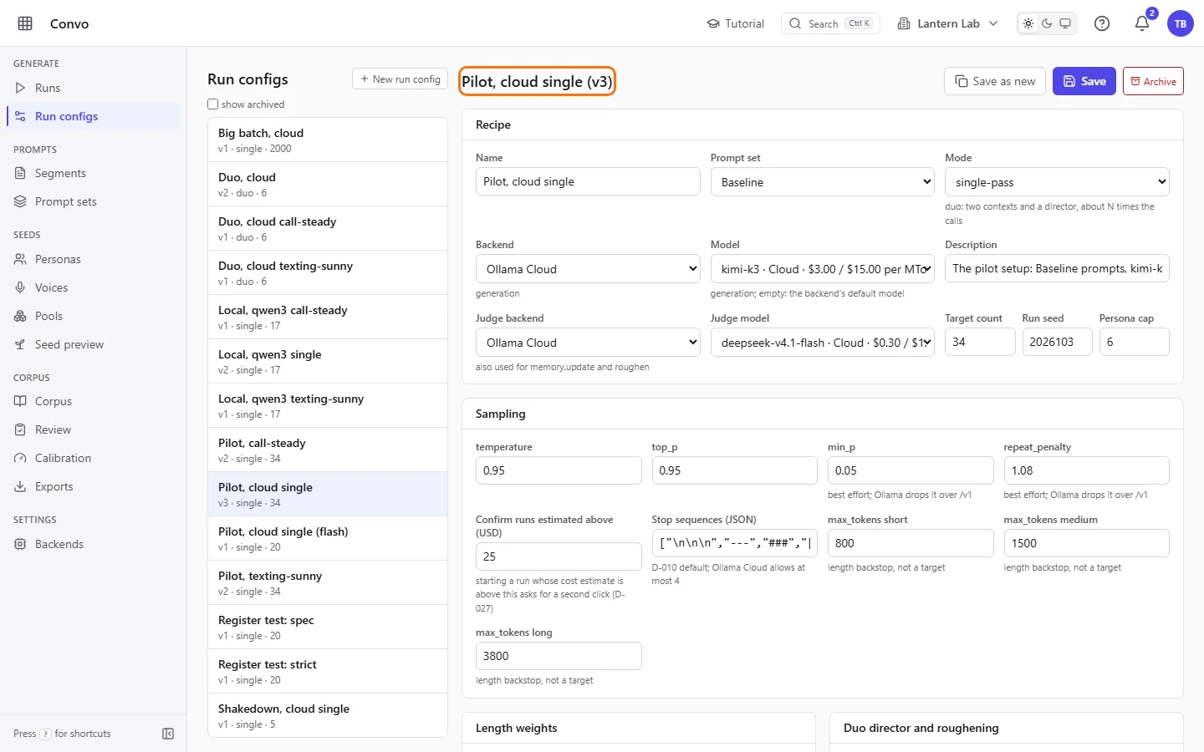The height and width of the screenshot is (752, 1204).
Task: Click the Stop sequences JSON field
Action: click(x=734, y=543)
